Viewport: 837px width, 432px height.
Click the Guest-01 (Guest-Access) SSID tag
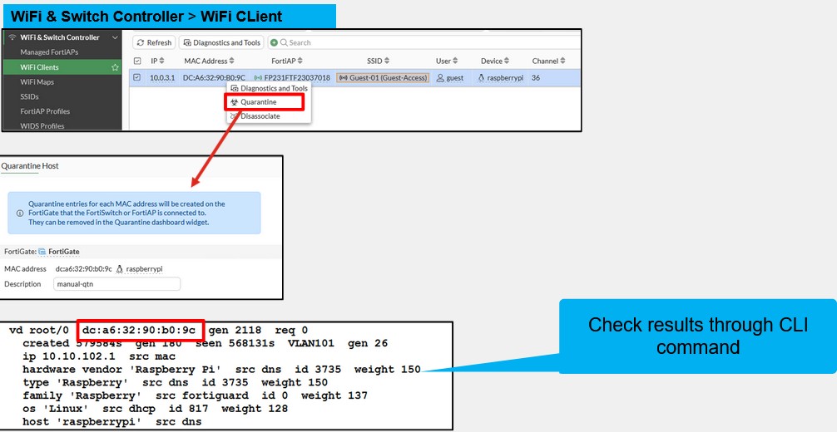point(383,78)
